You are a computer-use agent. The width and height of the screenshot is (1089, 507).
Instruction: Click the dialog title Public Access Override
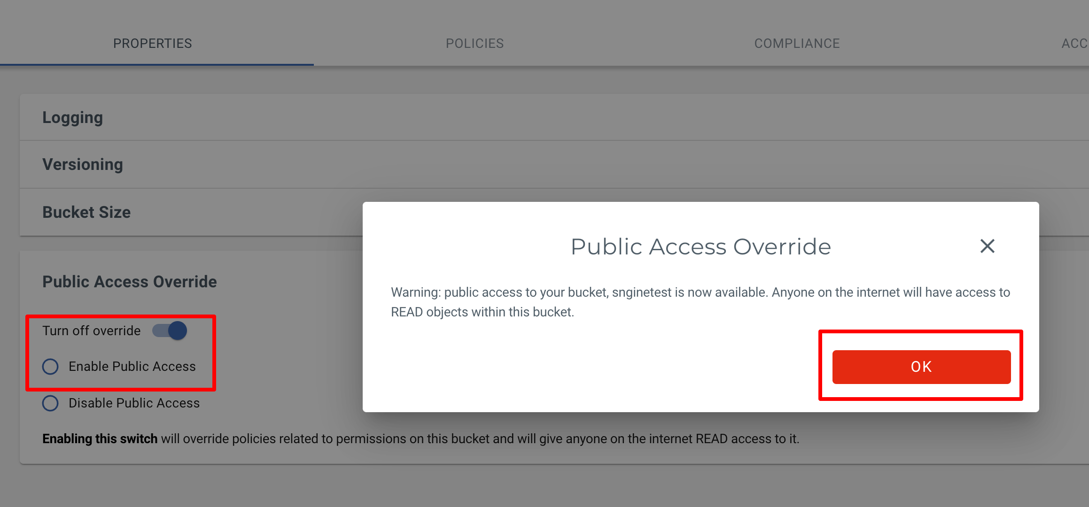700,247
